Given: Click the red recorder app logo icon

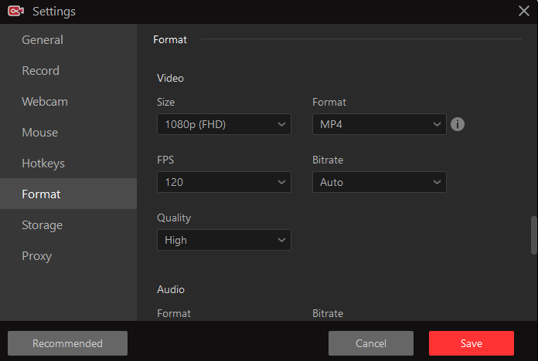Looking at the screenshot, I should pos(15,11).
